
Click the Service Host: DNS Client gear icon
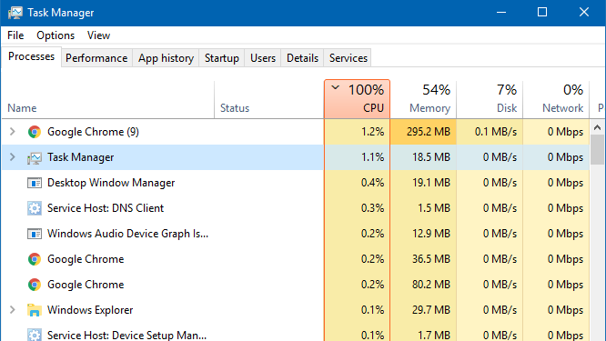click(x=35, y=208)
